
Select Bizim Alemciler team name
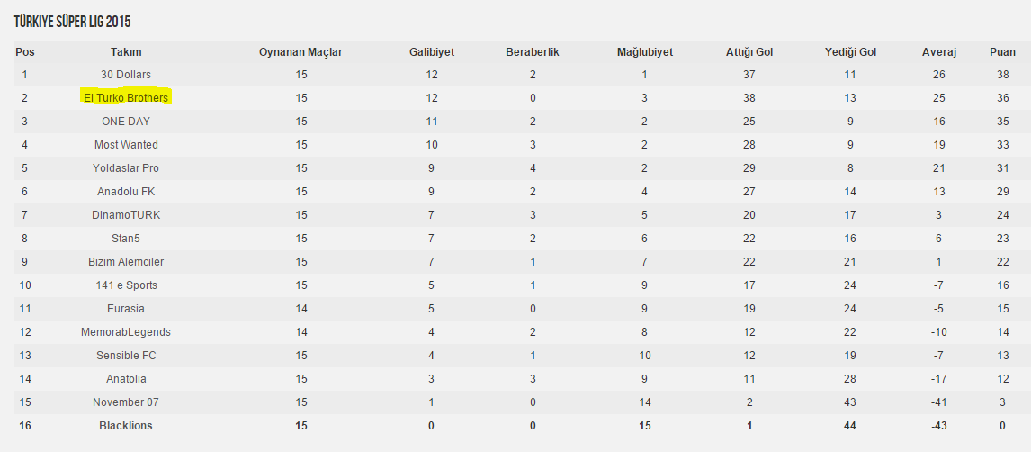click(126, 262)
